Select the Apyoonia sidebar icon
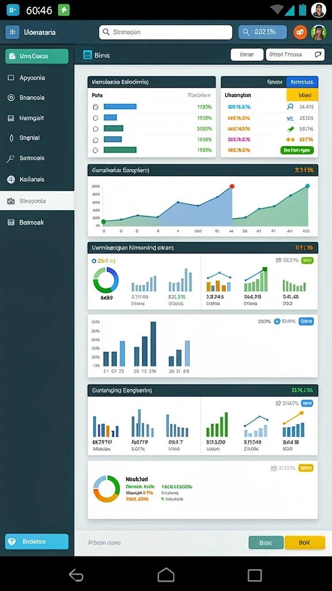332x591 pixels. pos(12,78)
